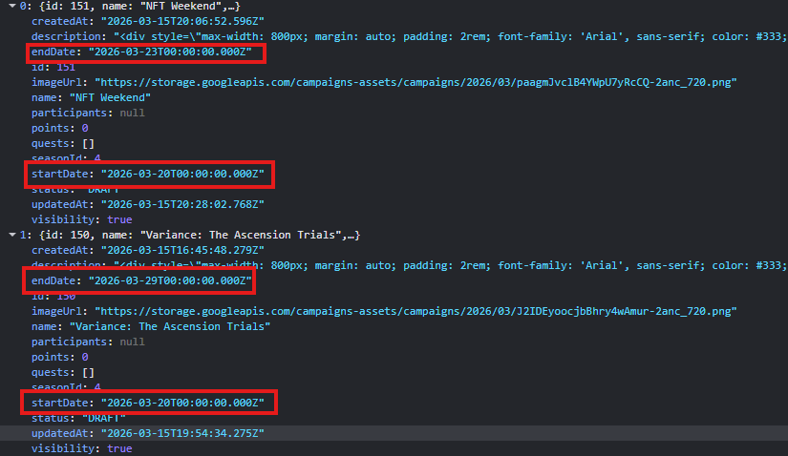Click points value 0 under Variance entry
Image resolution: width=788 pixels, height=456 pixels.
85,357
